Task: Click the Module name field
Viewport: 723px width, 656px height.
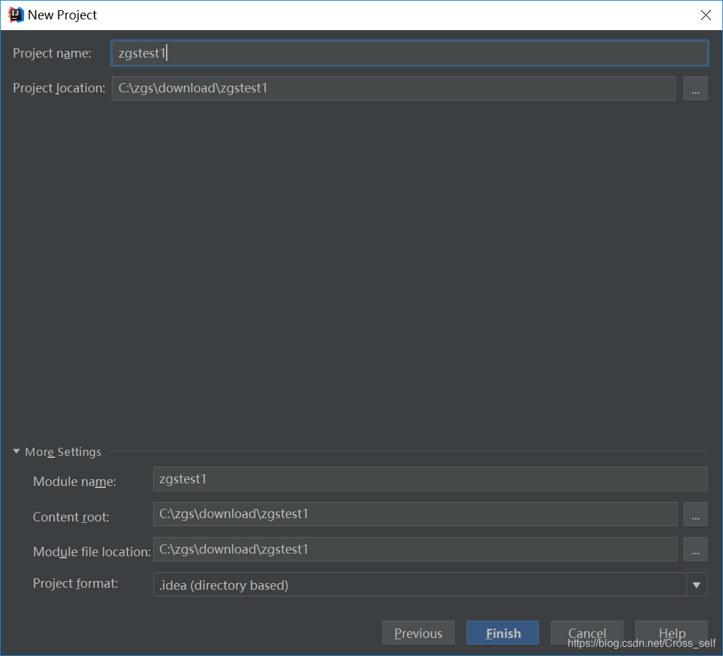Action: click(430, 479)
